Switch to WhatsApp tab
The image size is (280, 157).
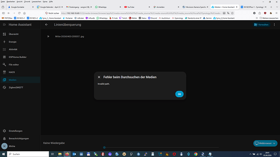[x=108, y=7]
